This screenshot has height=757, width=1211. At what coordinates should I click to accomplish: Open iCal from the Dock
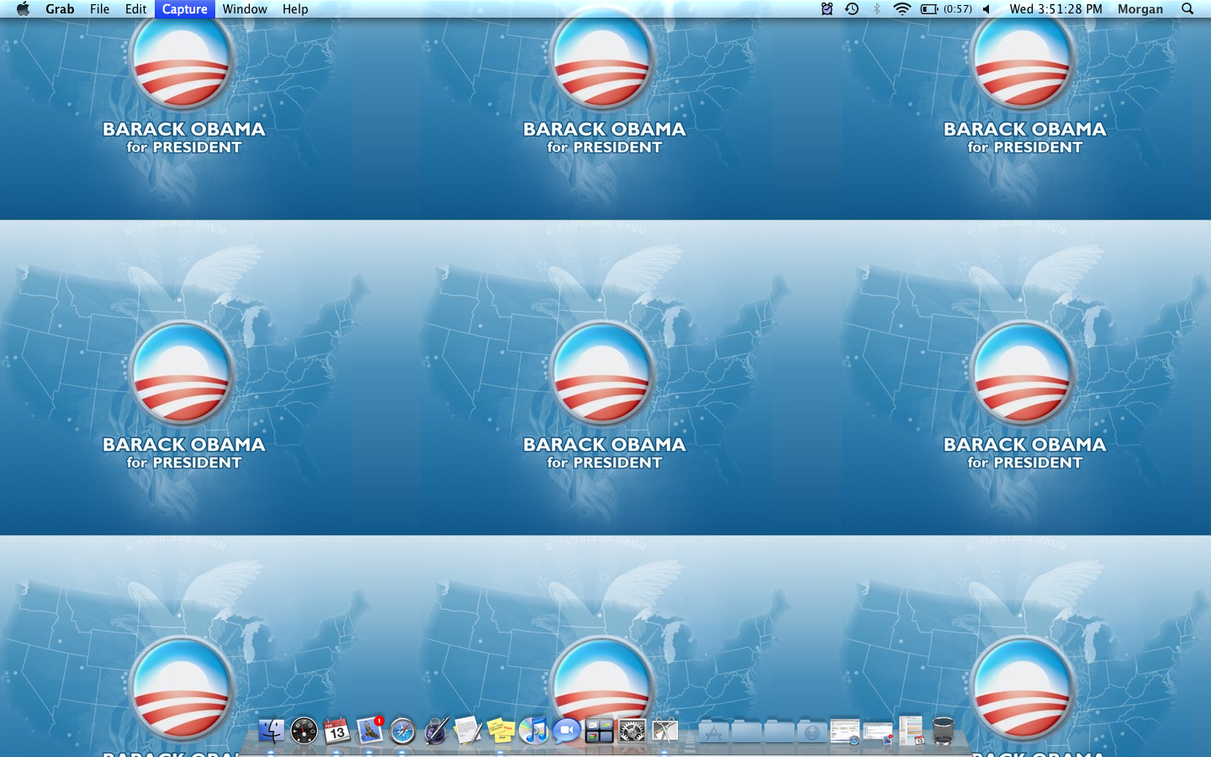point(336,730)
